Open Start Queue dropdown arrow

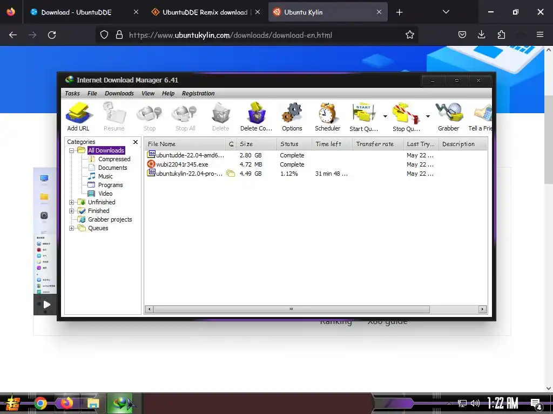click(x=385, y=116)
